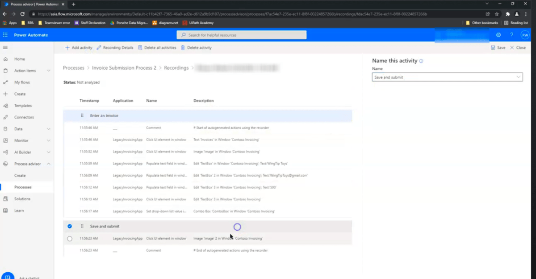
Task: Open Templates from the sidebar
Action: coord(23,106)
